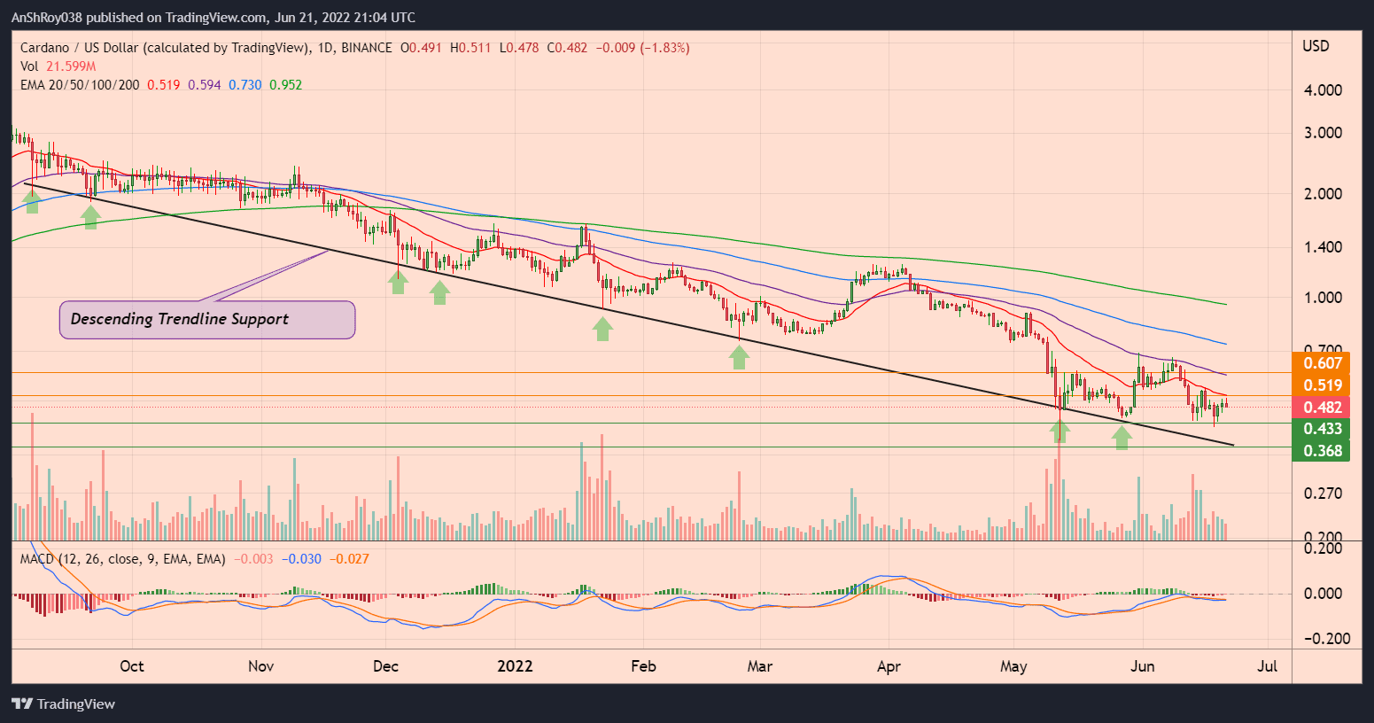This screenshot has width=1374, height=723.
Task: Click the first green arrow in early December
Action: [397, 282]
